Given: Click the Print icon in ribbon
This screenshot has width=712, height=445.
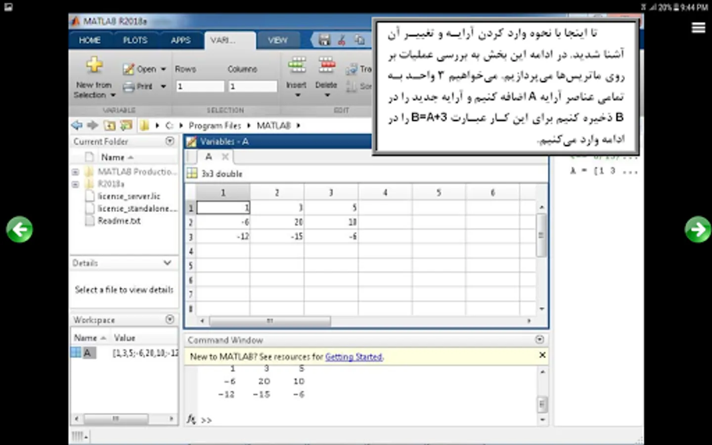Looking at the screenshot, I should pyautogui.click(x=129, y=87).
